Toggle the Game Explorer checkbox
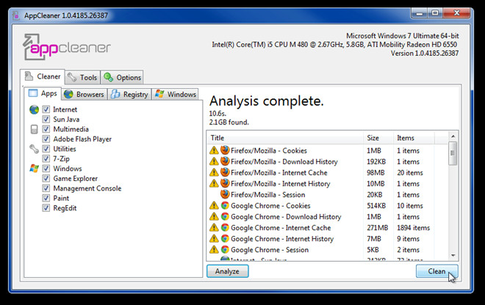This screenshot has height=305, width=485. pyautogui.click(x=46, y=179)
